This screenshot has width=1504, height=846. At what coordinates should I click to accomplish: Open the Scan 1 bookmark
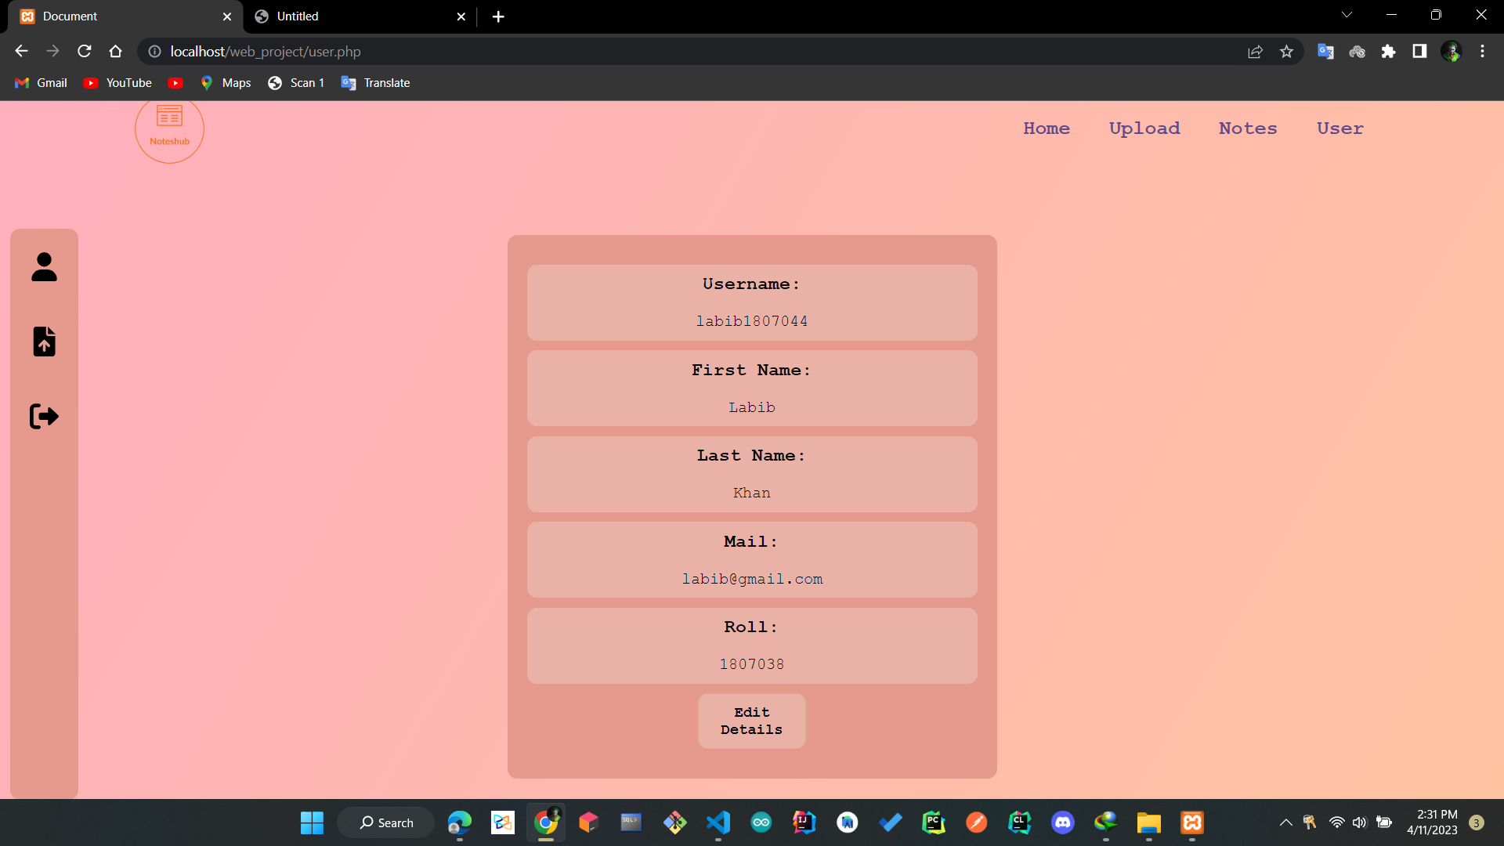tap(296, 83)
